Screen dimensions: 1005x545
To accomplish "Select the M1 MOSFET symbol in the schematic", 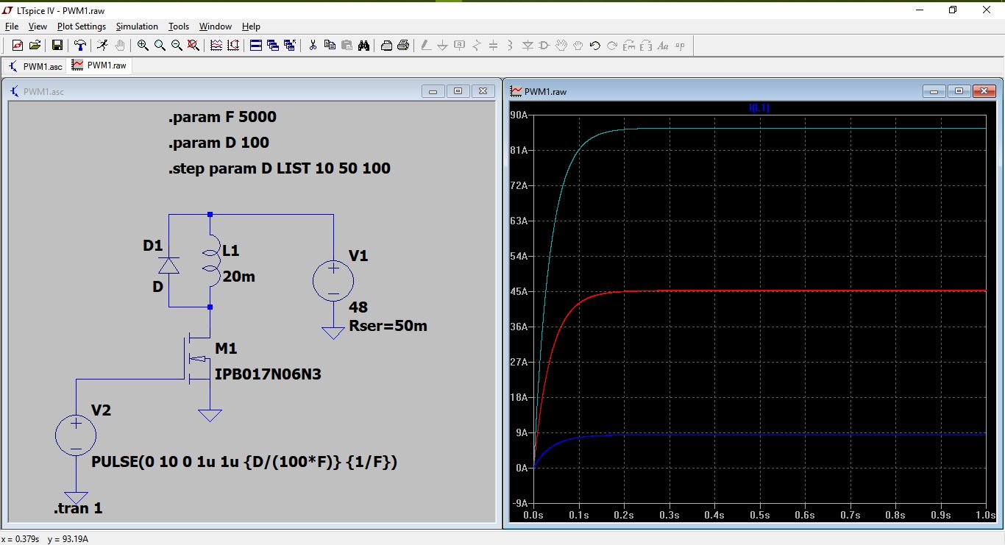I will pos(199,360).
